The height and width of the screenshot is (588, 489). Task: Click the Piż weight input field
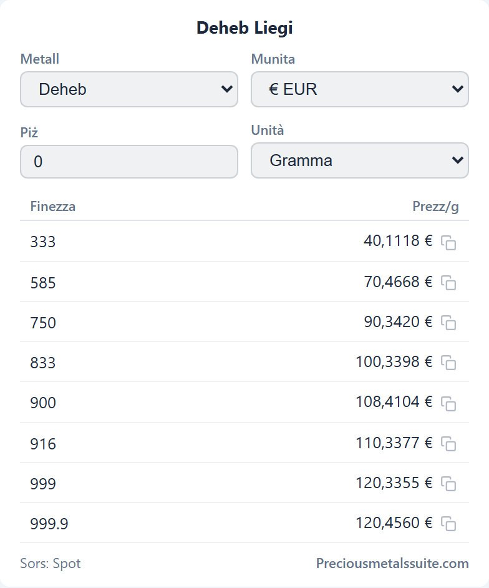point(129,162)
